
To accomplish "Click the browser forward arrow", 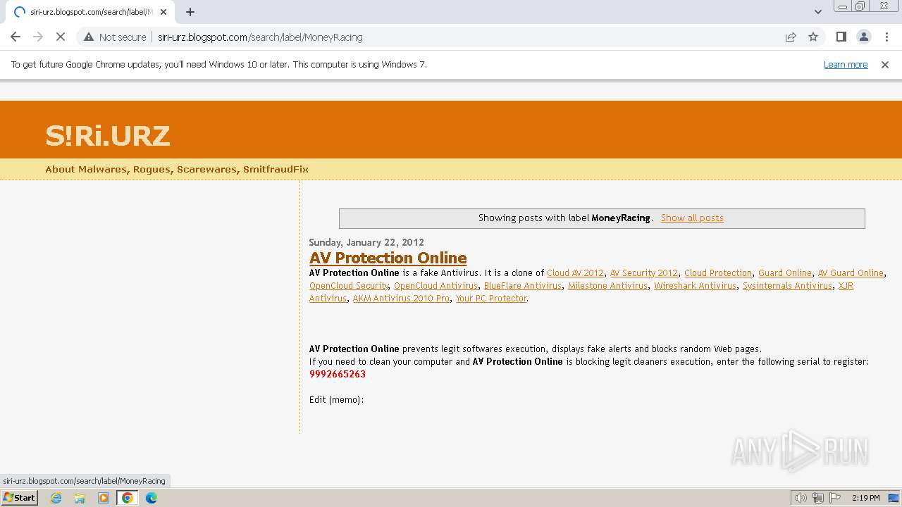I will 38,37.
